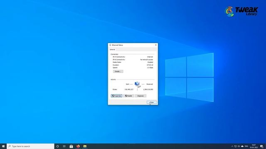
Task: Open Cortana circle icon on taskbar
Action: 57,146
